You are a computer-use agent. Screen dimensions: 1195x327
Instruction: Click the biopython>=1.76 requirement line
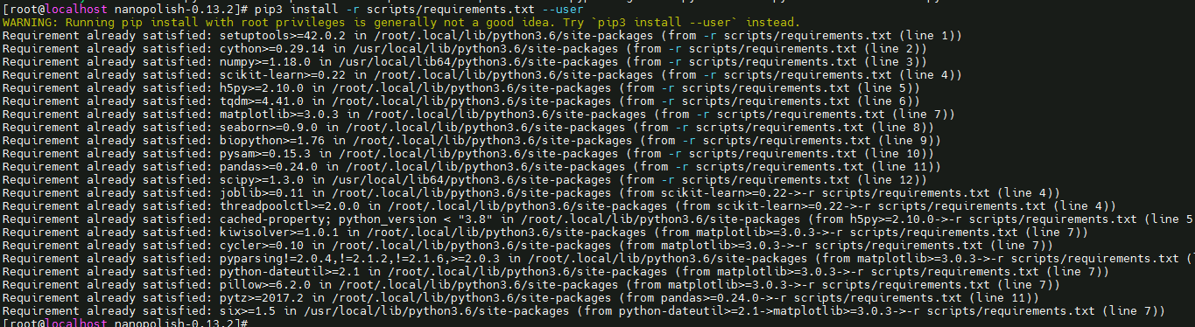[x=471, y=140]
